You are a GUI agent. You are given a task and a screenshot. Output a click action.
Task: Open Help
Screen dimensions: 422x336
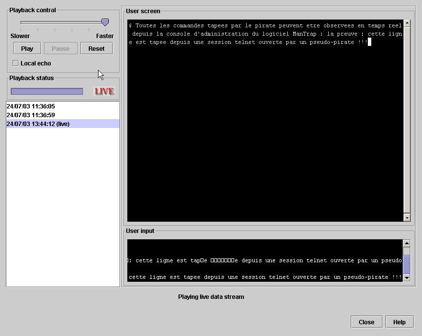[x=400, y=322]
